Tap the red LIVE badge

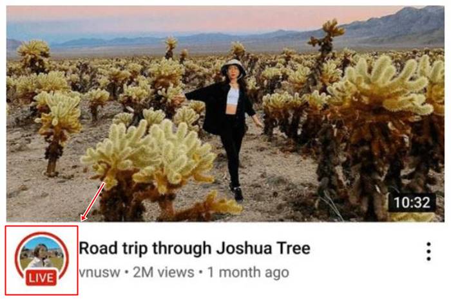pos(41,278)
